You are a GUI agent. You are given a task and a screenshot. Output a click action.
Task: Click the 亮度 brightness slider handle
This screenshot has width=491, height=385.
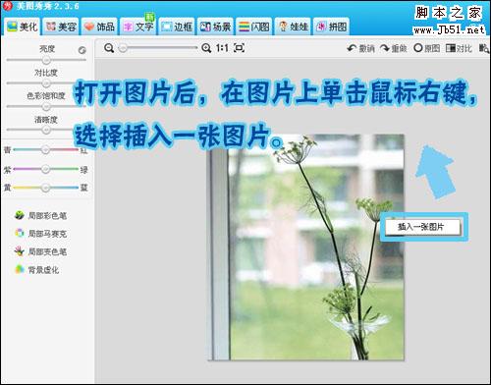(46, 60)
